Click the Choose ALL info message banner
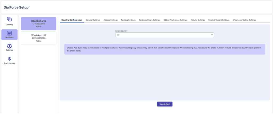273x115 pixels. click(164, 49)
